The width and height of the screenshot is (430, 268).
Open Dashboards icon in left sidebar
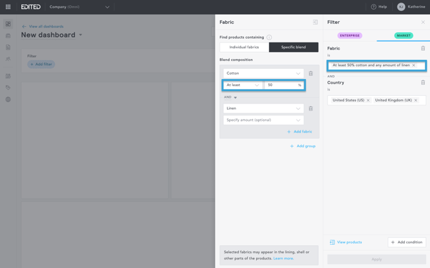click(x=8, y=24)
